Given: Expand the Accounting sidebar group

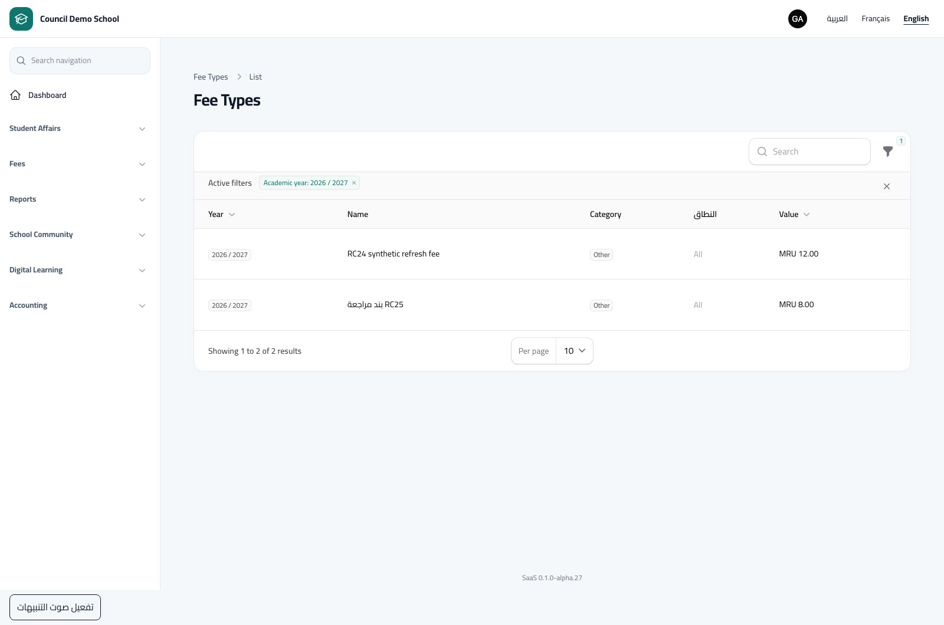Looking at the screenshot, I should [77, 305].
